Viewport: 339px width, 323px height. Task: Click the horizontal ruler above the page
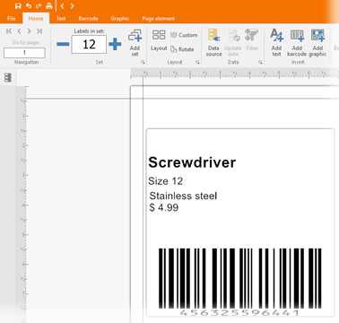click(x=235, y=74)
